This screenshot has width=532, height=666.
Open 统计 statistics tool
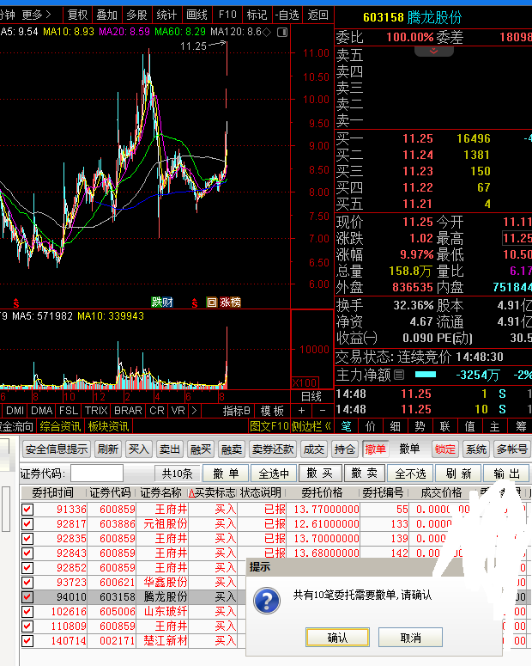[x=166, y=15]
